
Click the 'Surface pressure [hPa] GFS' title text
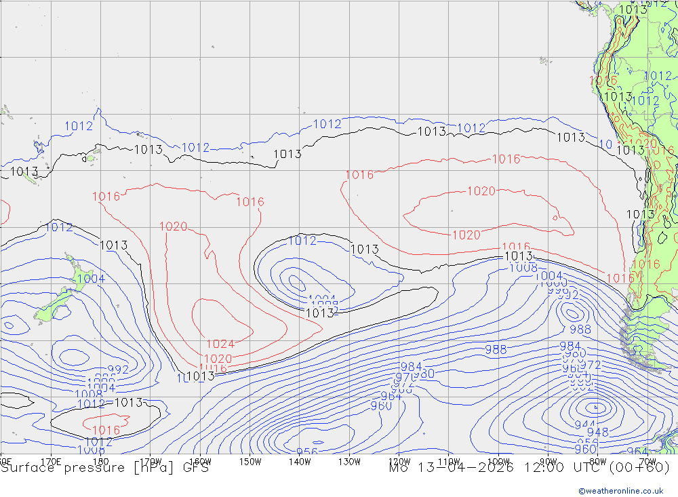click(x=104, y=468)
